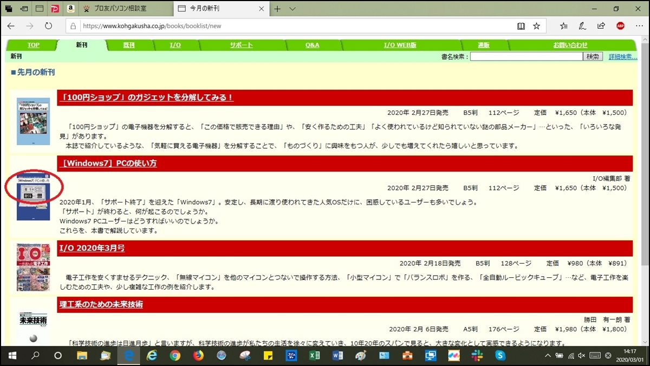The width and height of the screenshot is (650, 366).
Task: Open Paint palette icon in taskbar
Action: (361, 356)
